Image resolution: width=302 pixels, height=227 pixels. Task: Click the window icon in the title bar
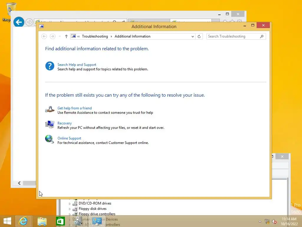click(x=41, y=26)
